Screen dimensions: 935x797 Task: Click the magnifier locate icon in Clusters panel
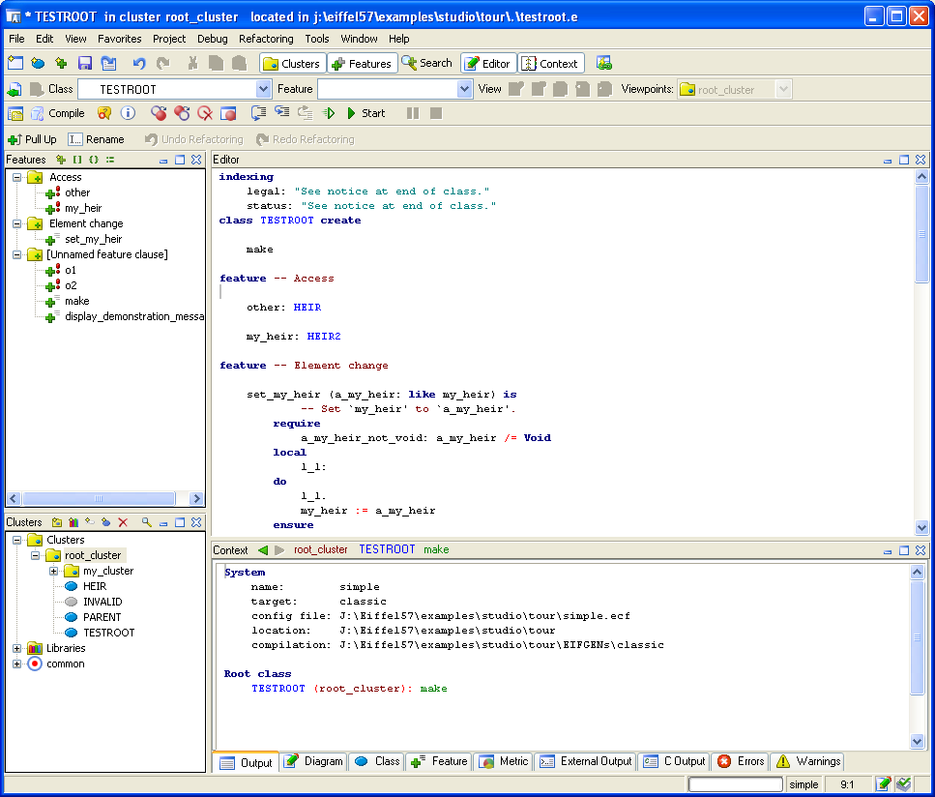147,522
